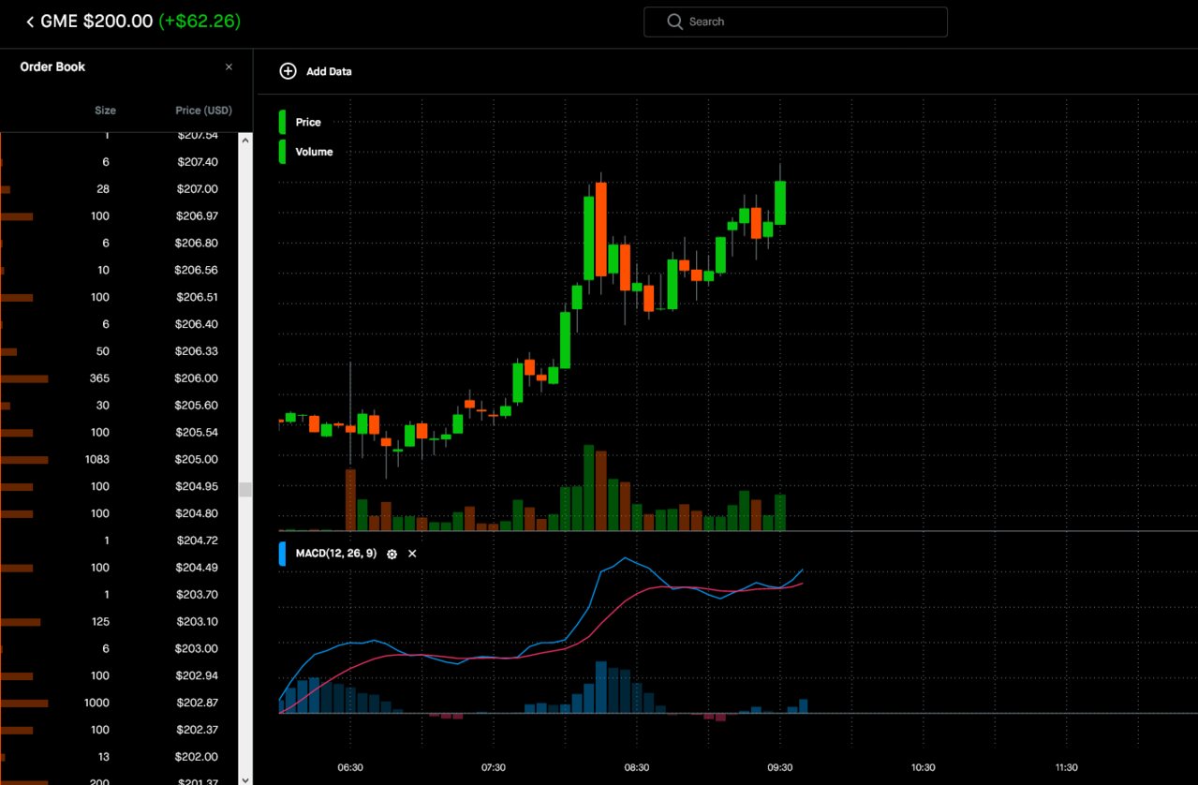Viewport: 1198px width, 785px height.
Task: Select the $202.37 order row
Action: point(119,731)
